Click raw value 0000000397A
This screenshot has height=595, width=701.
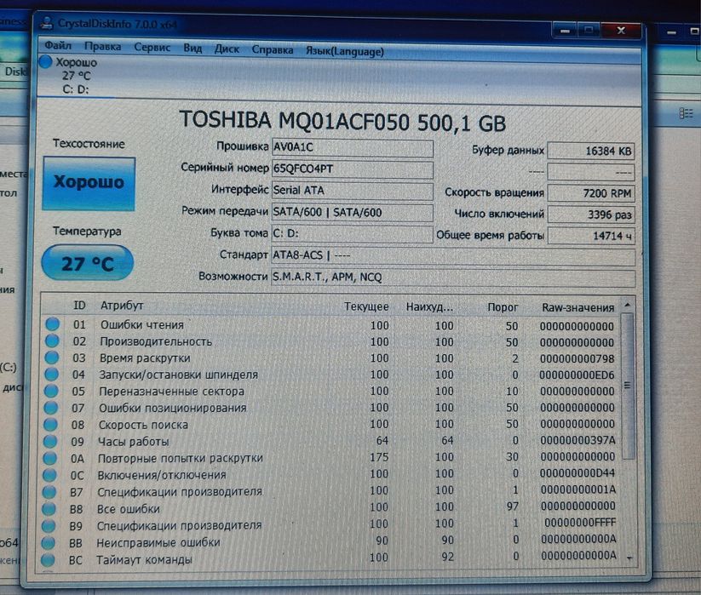coord(577,440)
